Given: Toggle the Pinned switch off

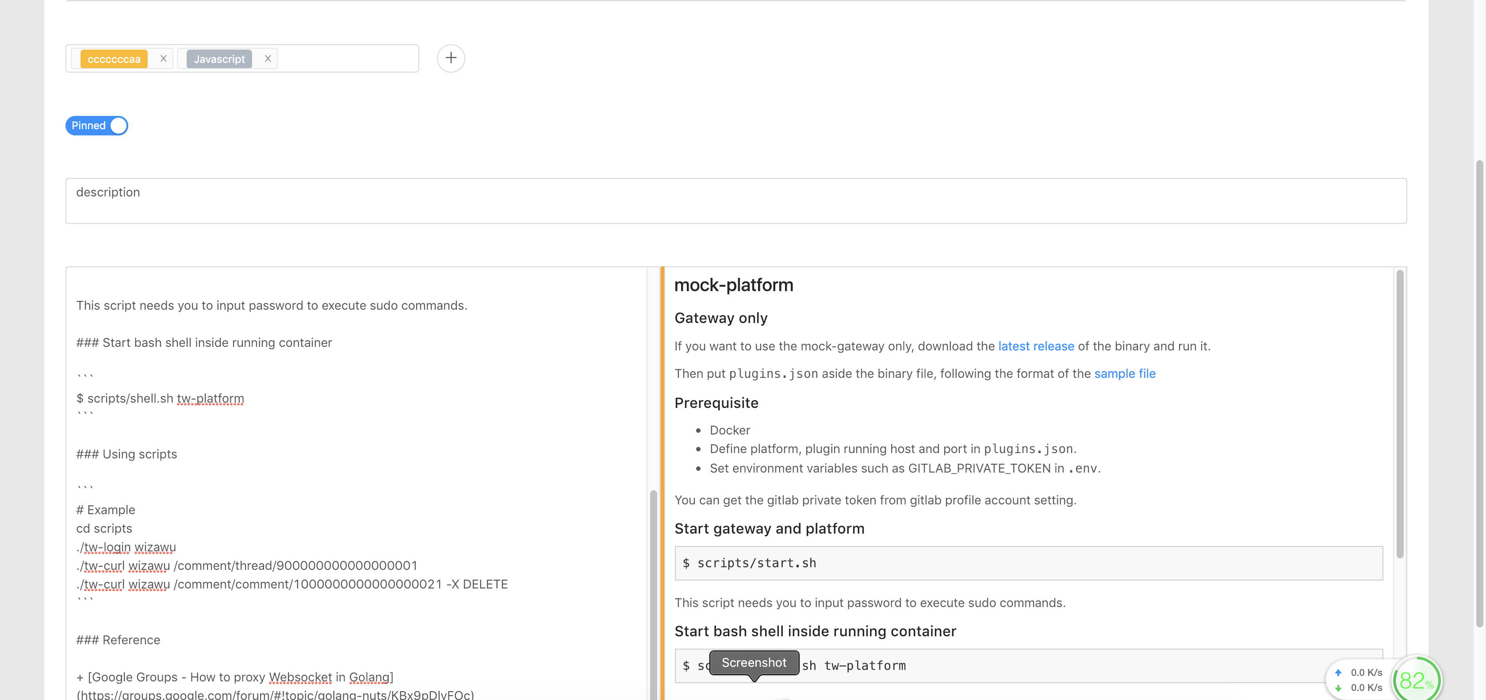Looking at the screenshot, I should point(97,125).
